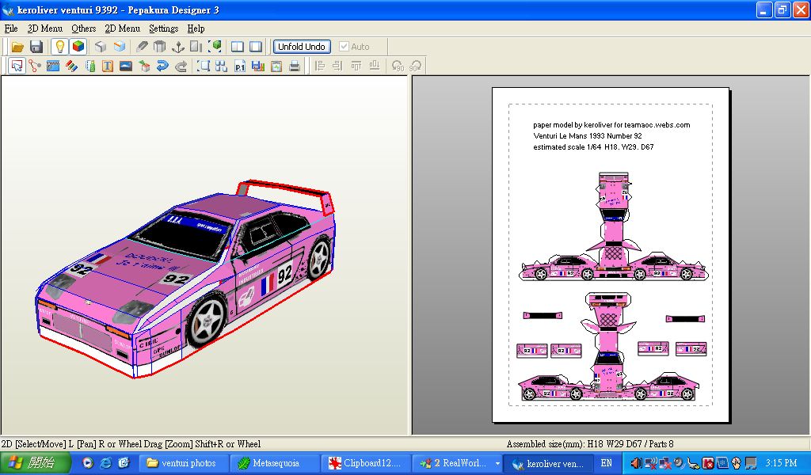Open a file with the folder icon
Screen dimensions: 811x475
point(17,47)
